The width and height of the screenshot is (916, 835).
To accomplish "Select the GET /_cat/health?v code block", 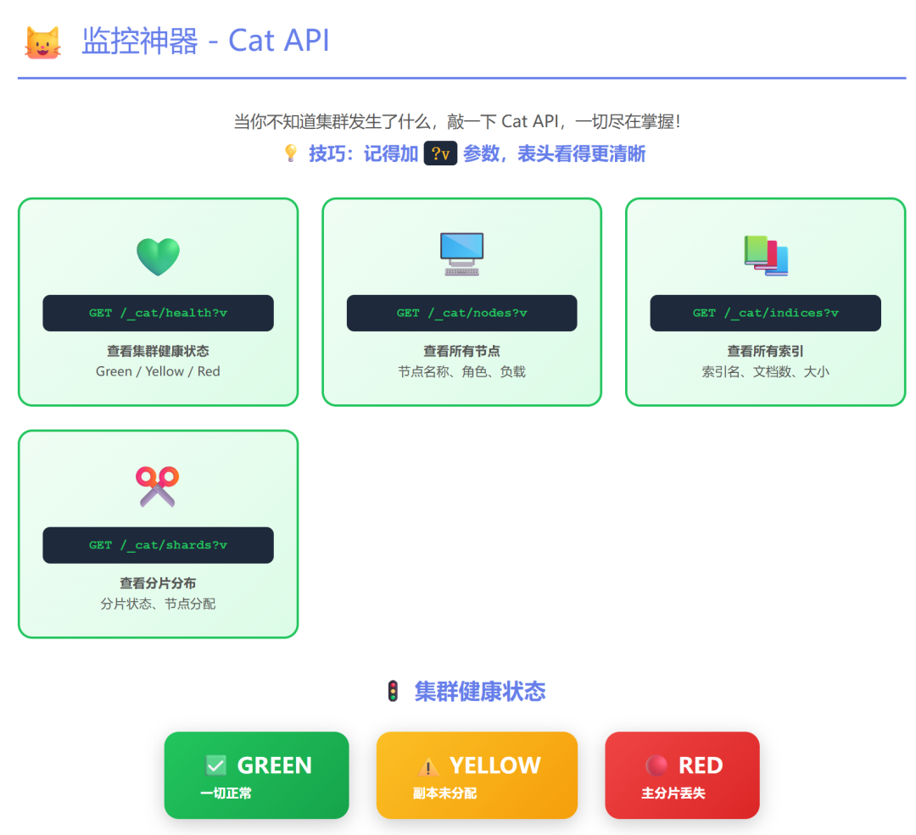I will 158,313.
